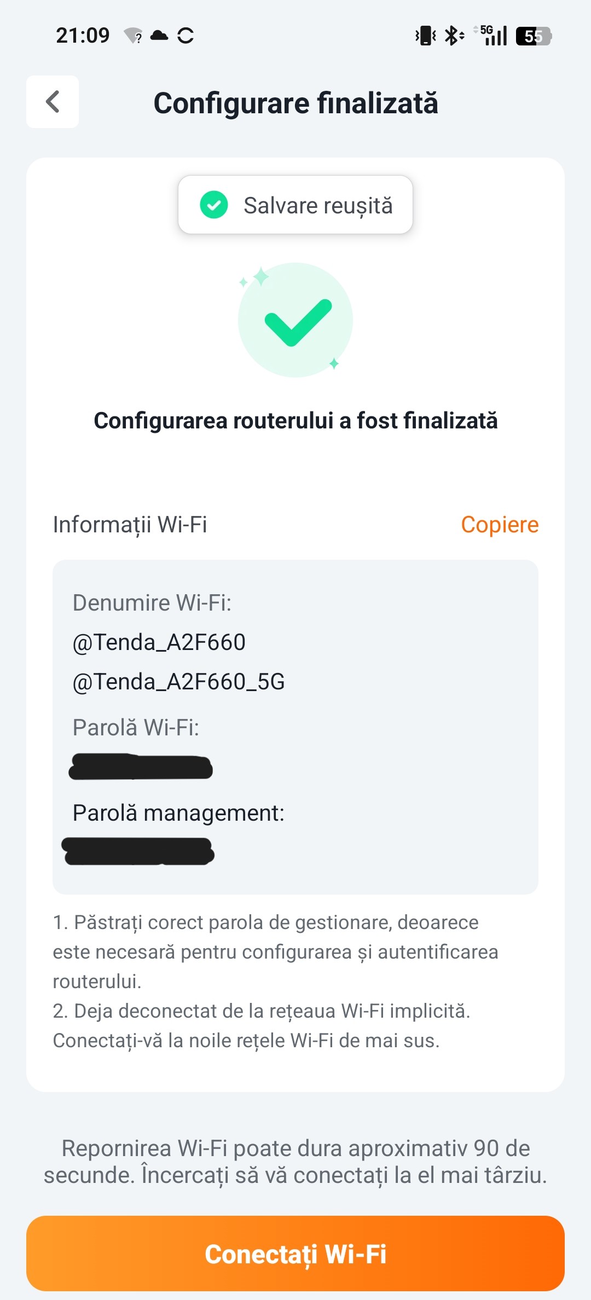This screenshot has width=591, height=1300.
Task: Select the @Tenda_A2F660_5G network name
Action: pos(179,682)
